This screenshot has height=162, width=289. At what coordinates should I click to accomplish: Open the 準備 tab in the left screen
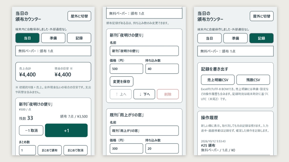point(53,38)
